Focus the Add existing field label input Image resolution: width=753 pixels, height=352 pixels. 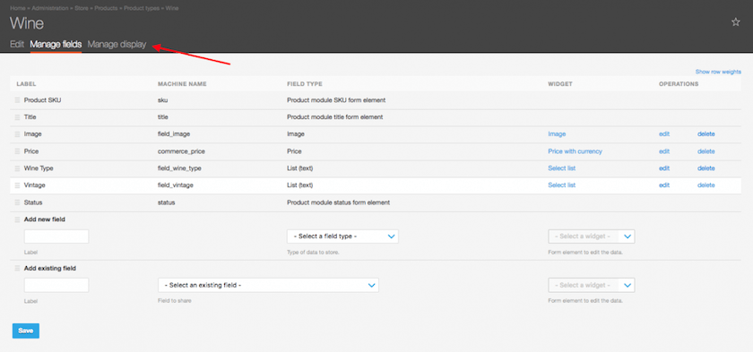tap(56, 286)
